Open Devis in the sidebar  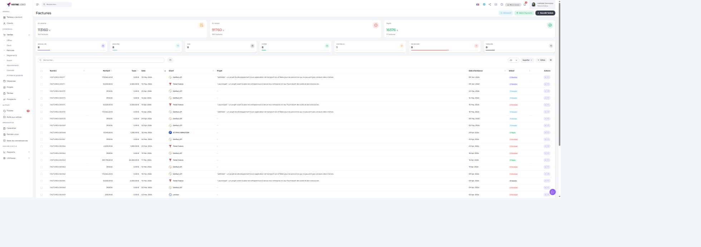(9, 45)
